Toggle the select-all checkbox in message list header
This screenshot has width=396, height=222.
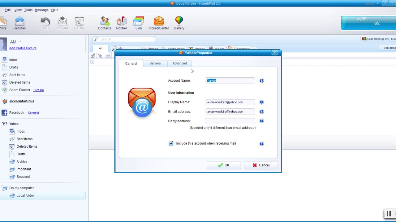point(93,55)
